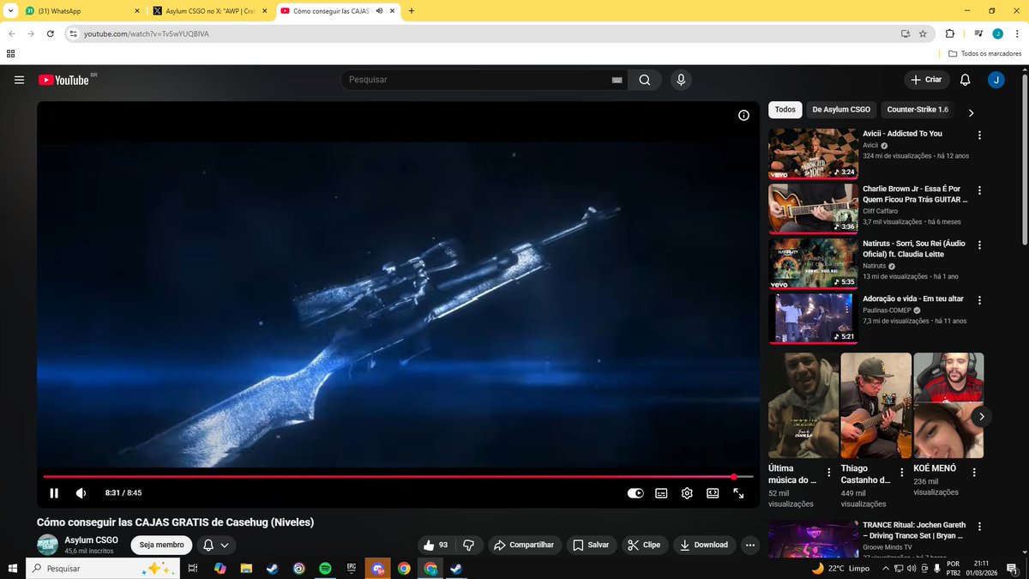The image size is (1029, 579).
Task: Click Seja membro button
Action: point(161,545)
